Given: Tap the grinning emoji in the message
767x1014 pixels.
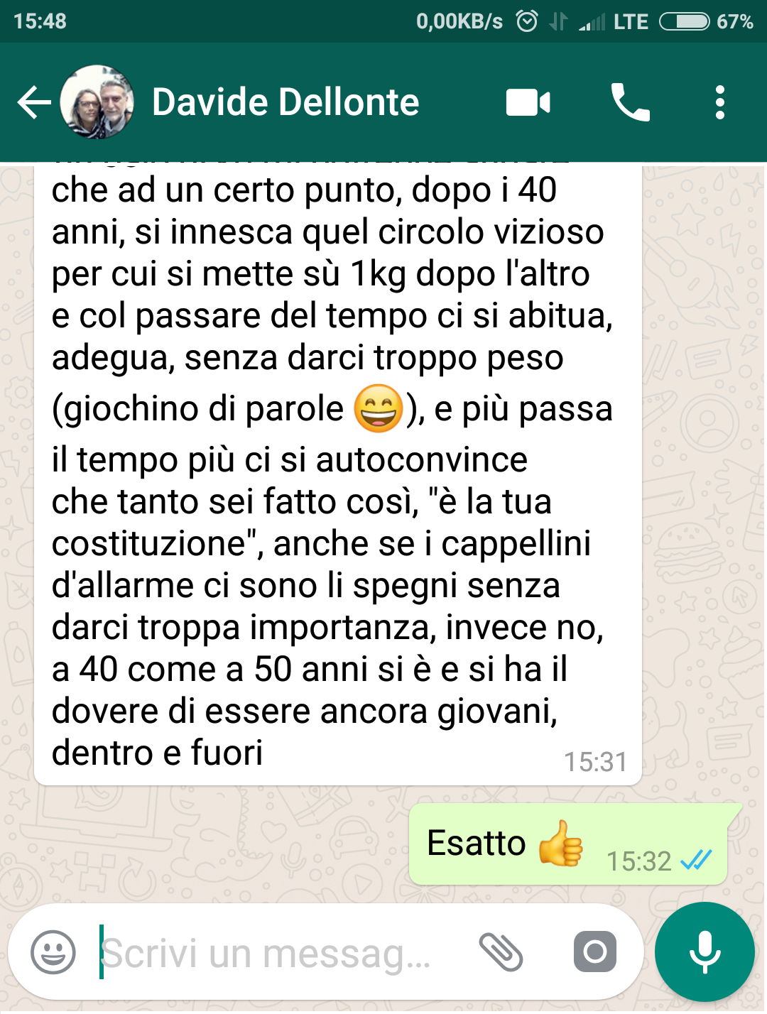Looking at the screenshot, I should pyautogui.click(x=379, y=408).
